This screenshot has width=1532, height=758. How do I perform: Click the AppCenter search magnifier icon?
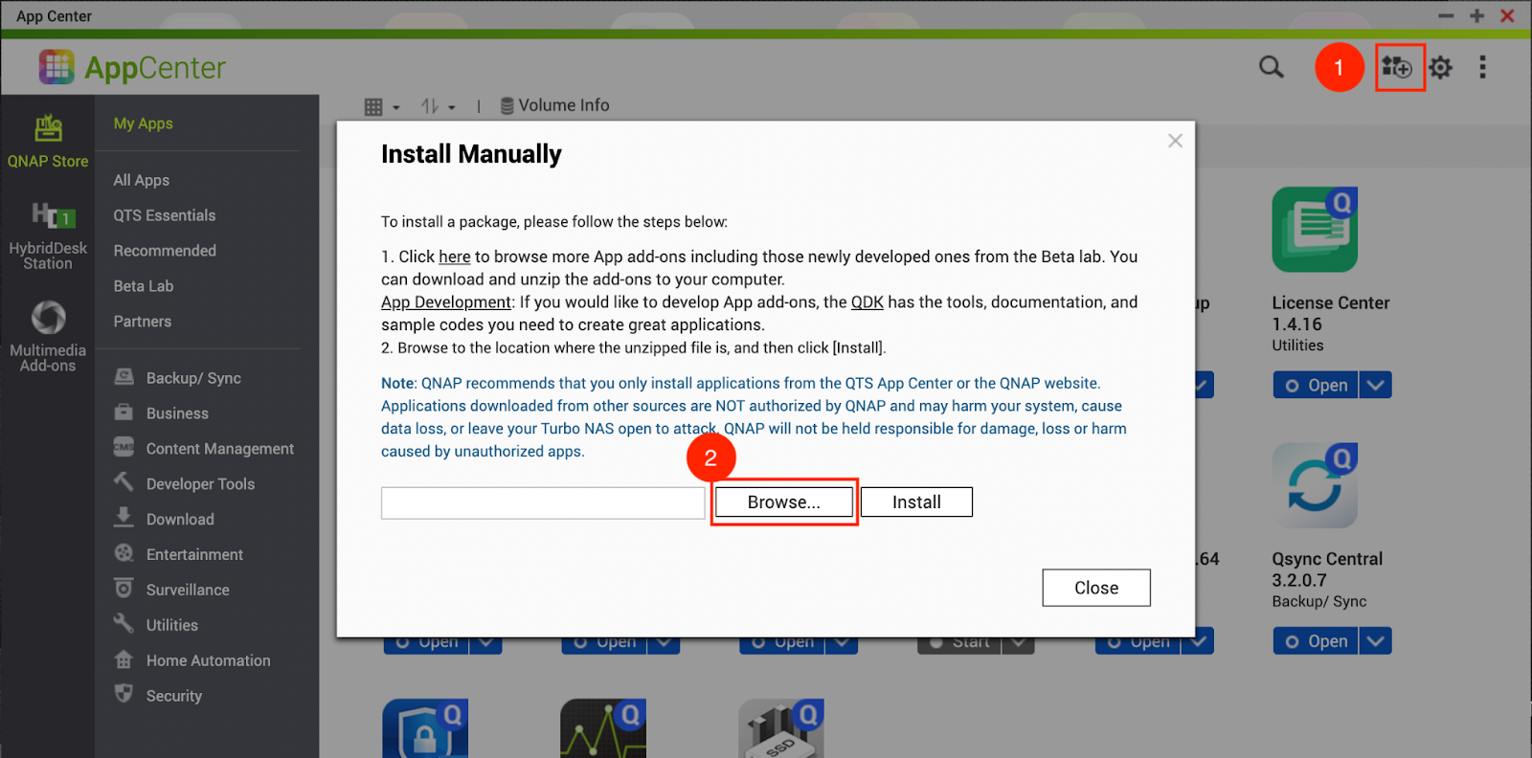click(1271, 67)
